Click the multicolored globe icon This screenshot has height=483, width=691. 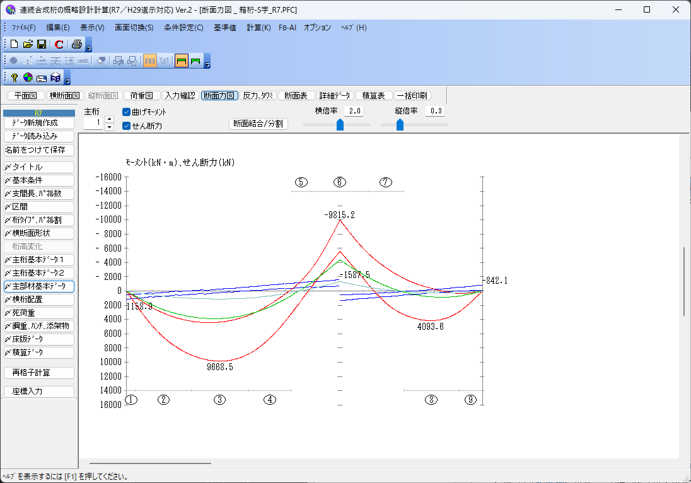pyautogui.click(x=28, y=78)
